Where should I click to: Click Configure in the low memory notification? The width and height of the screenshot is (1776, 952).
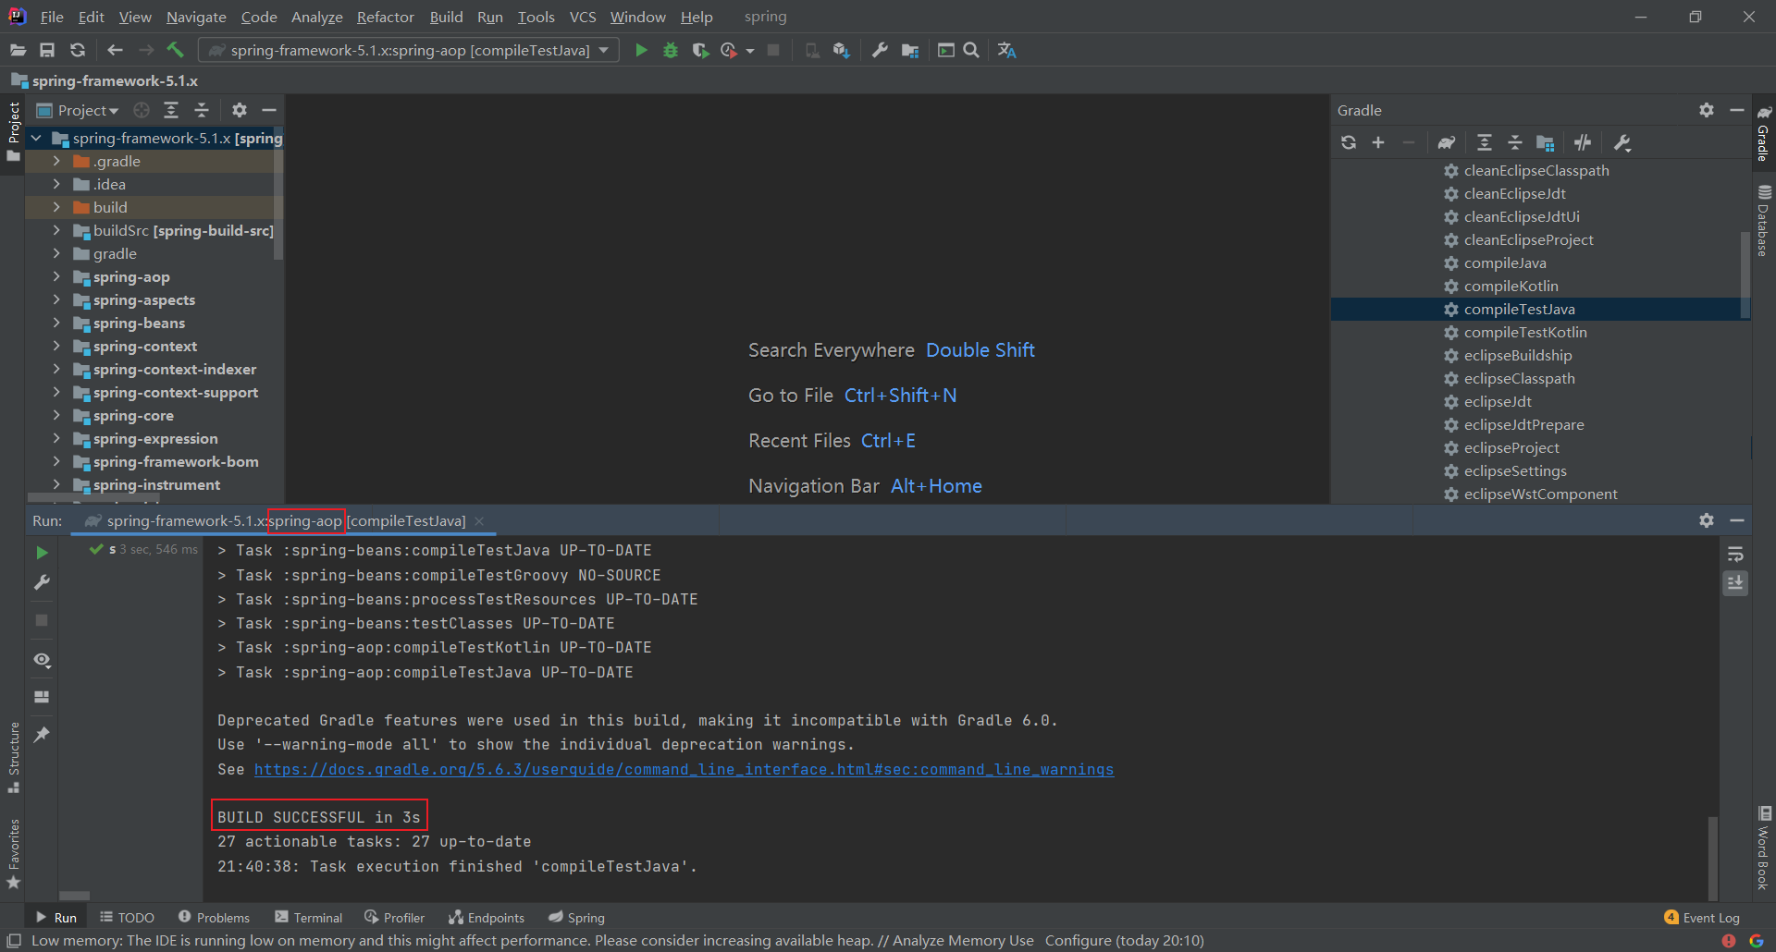tap(1077, 940)
